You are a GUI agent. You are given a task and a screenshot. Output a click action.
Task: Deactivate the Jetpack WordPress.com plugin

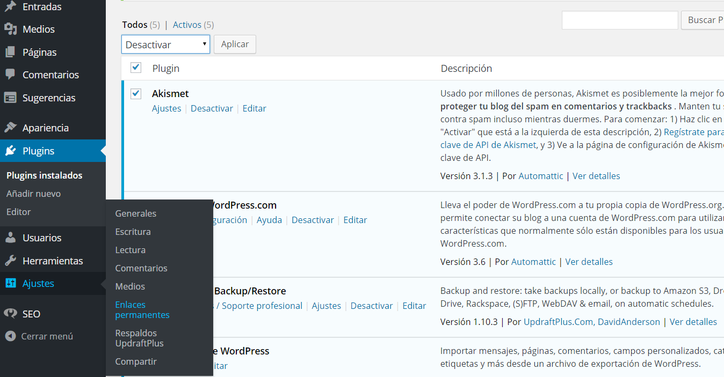[313, 220]
